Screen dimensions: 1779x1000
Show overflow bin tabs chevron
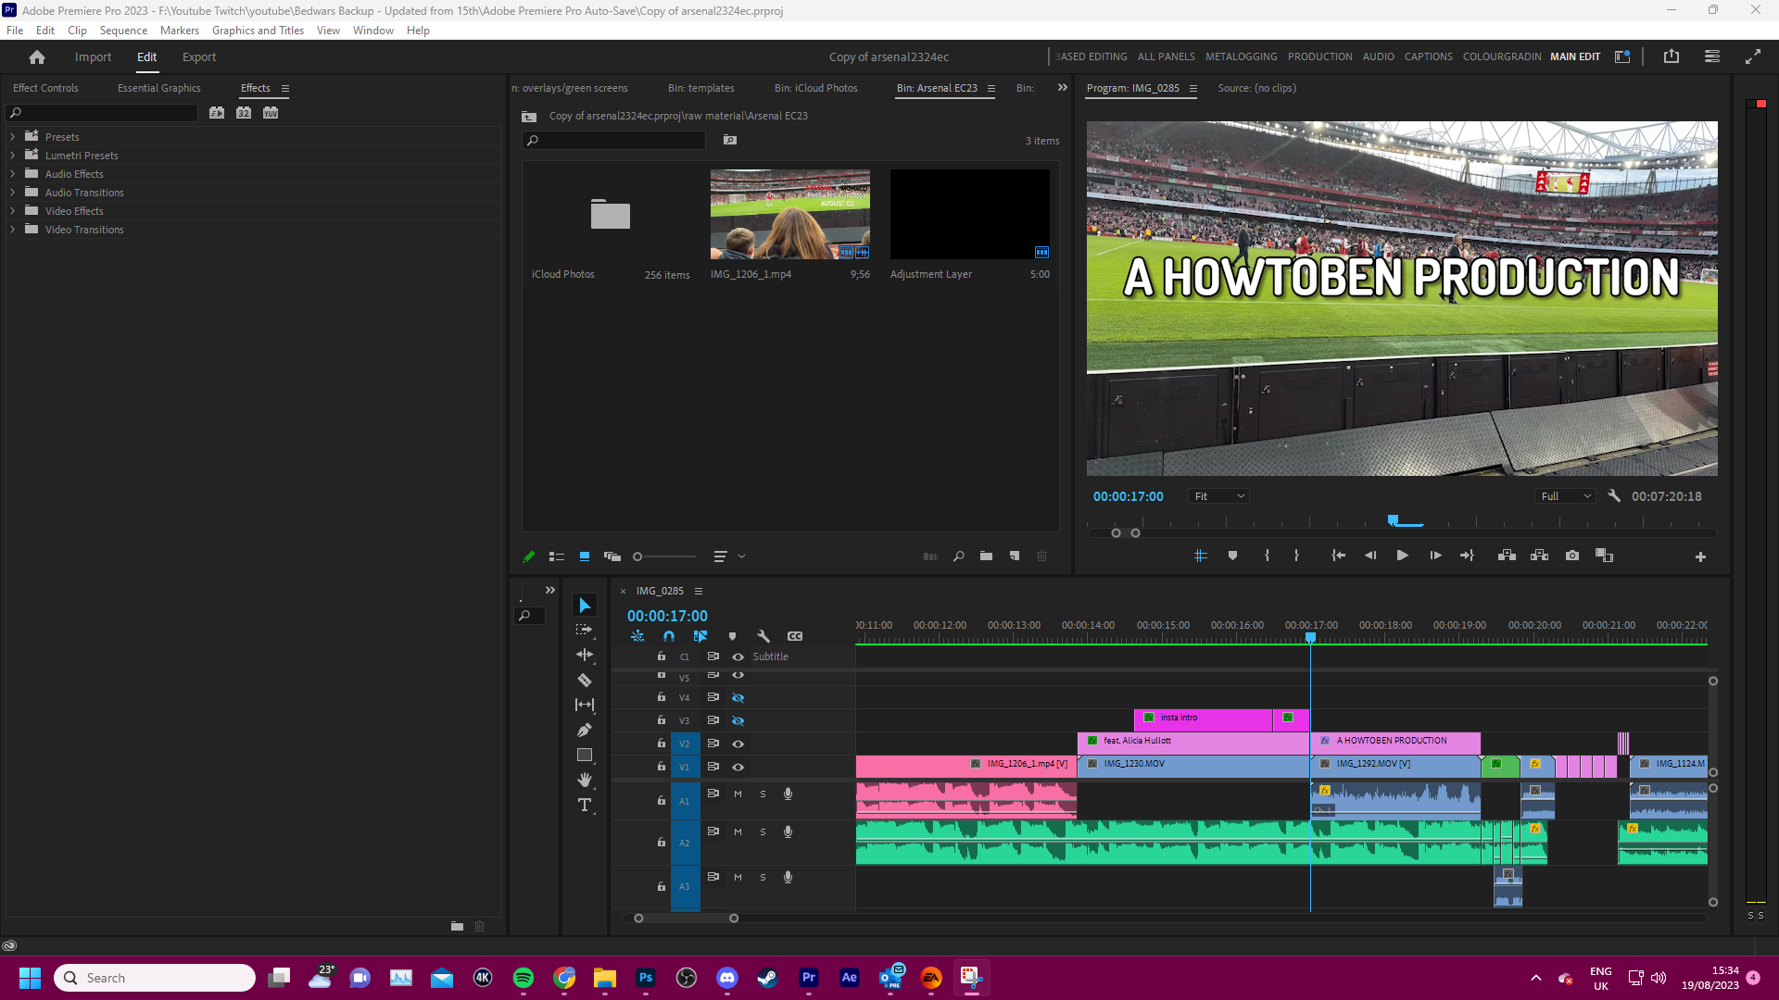pyautogui.click(x=1063, y=88)
